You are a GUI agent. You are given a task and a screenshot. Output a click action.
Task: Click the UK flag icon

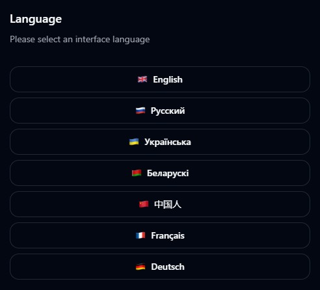coord(142,79)
